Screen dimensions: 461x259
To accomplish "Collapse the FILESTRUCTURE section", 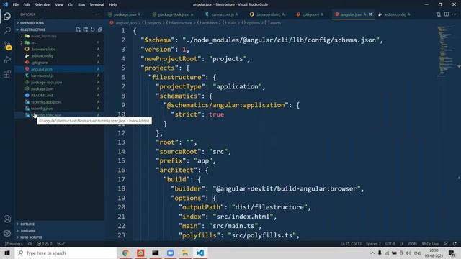I will pos(32,29).
